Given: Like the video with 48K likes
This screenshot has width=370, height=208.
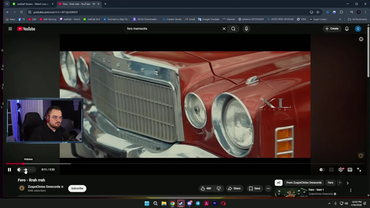Looking at the screenshot, I should pyautogui.click(x=206, y=188).
